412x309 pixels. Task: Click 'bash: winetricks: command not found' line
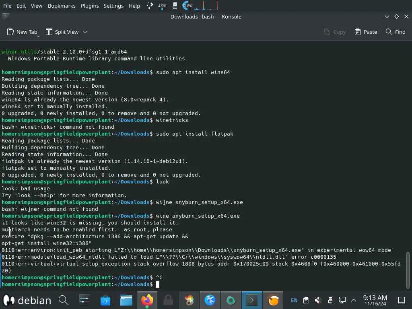pos(58,127)
